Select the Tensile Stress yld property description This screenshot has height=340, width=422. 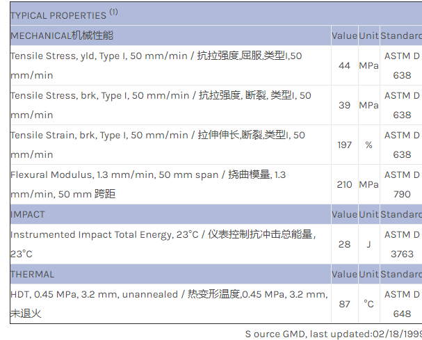[x=156, y=65]
